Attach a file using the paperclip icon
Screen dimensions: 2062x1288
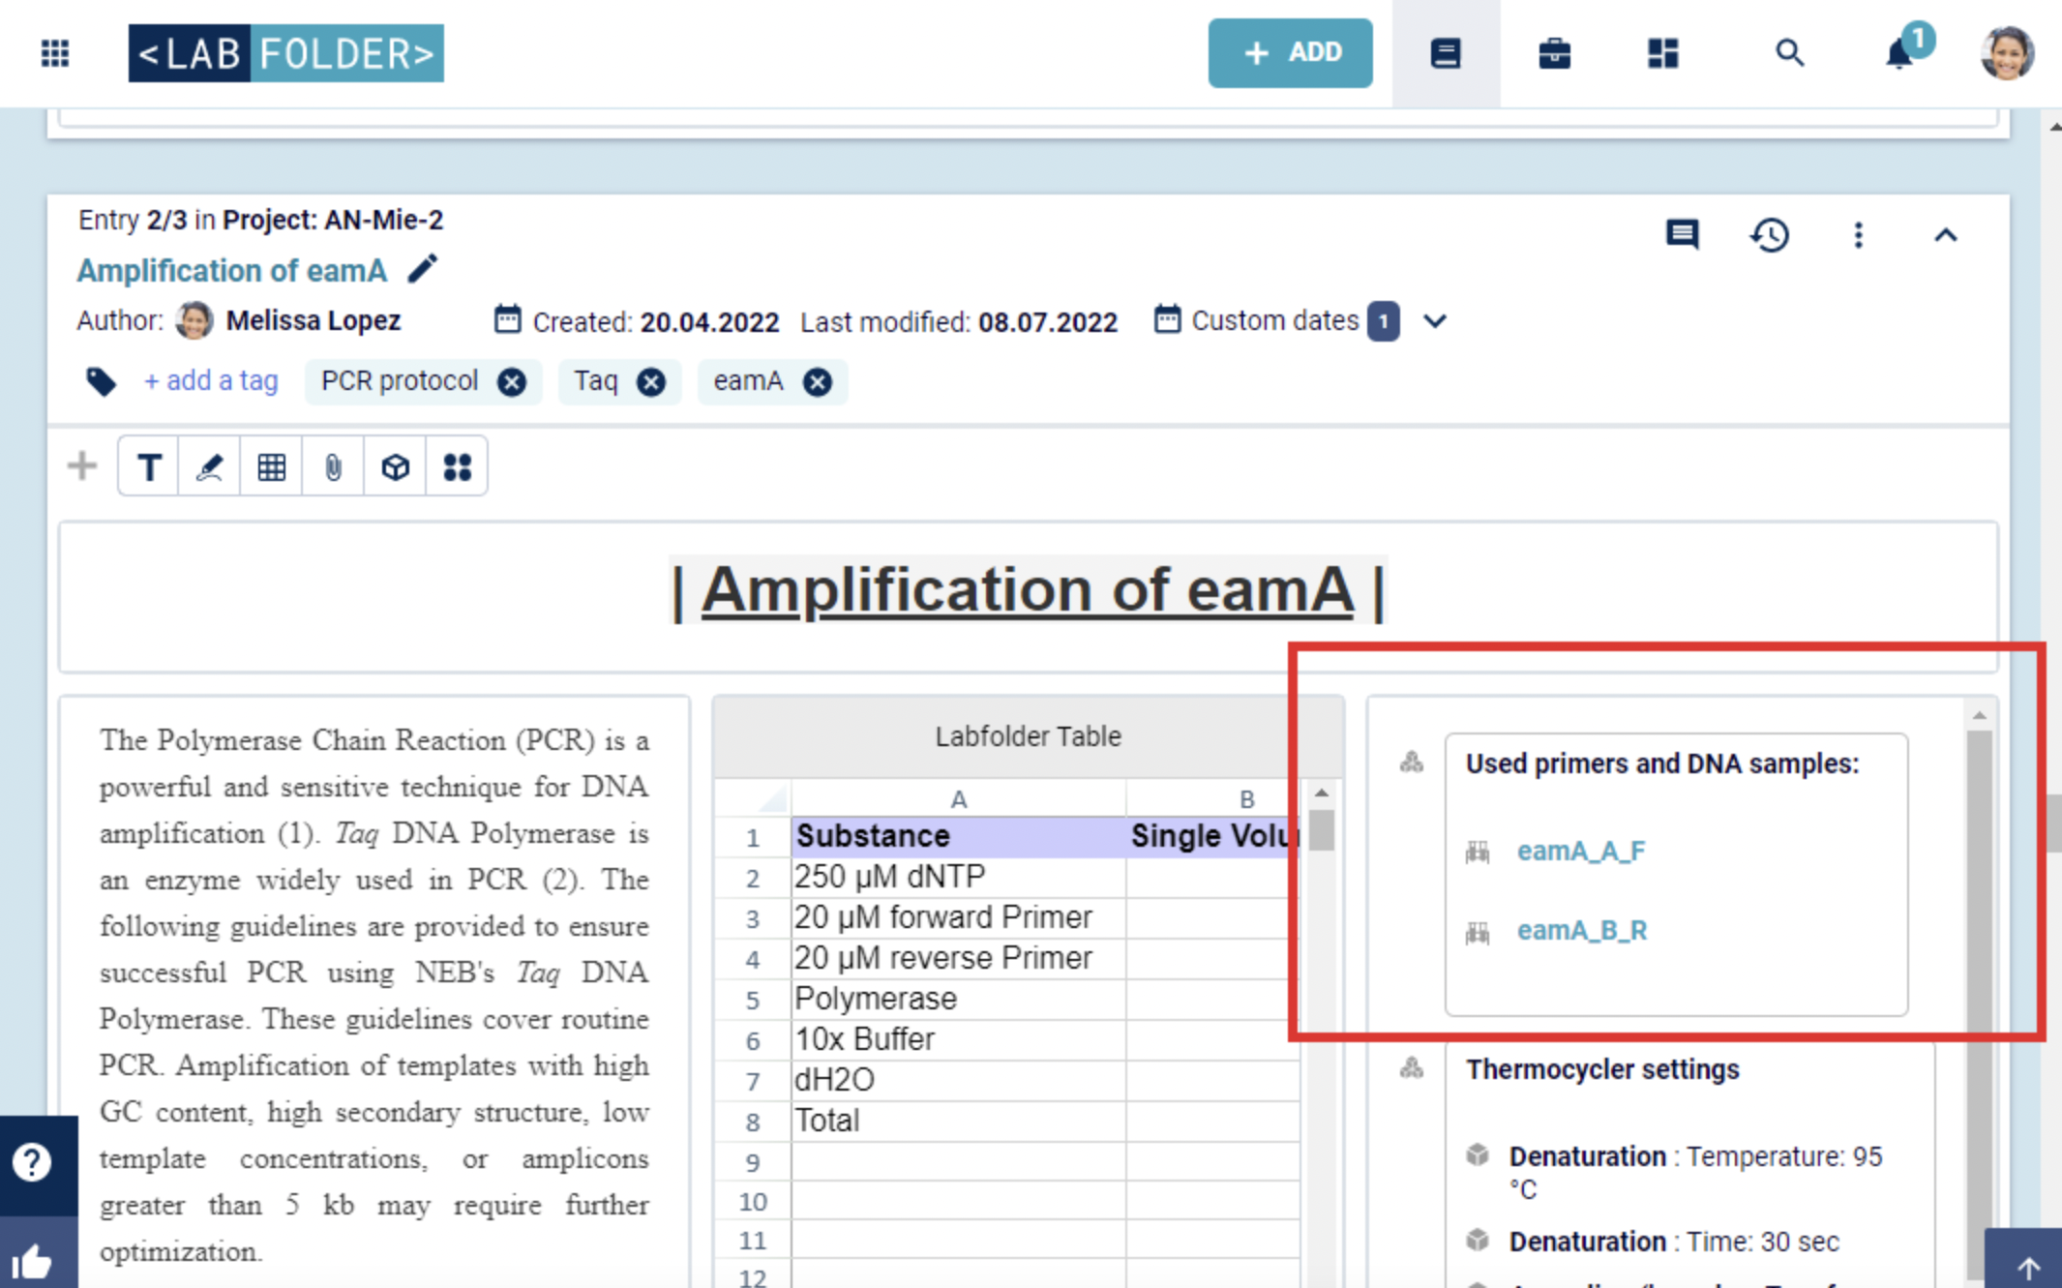click(x=333, y=465)
